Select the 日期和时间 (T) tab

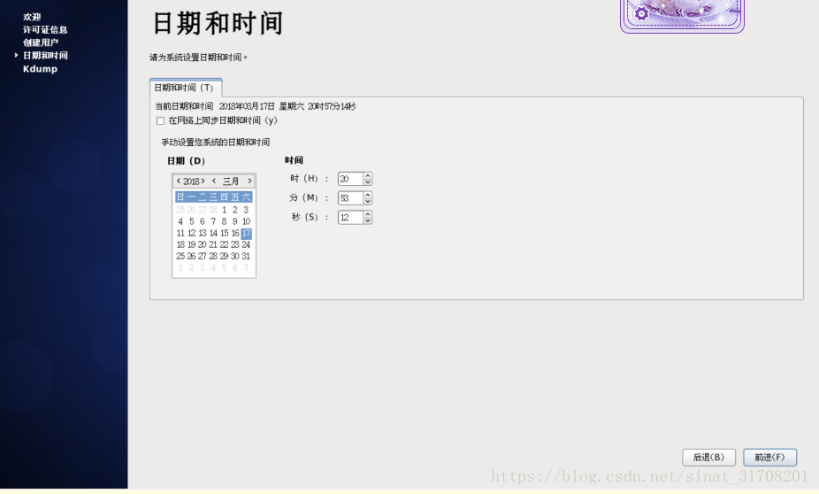tap(186, 88)
